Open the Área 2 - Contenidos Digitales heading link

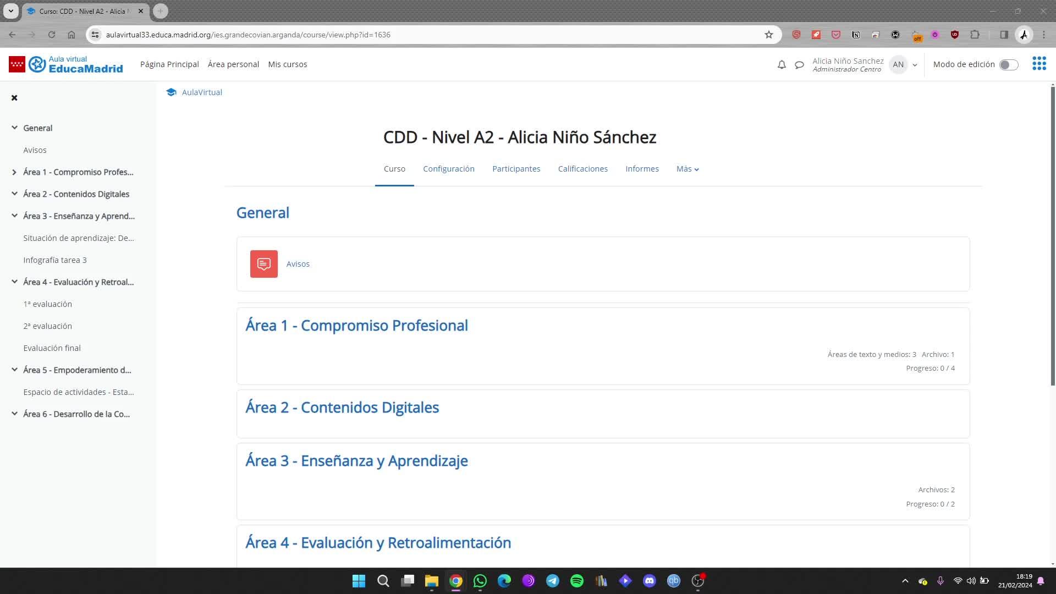[x=342, y=408]
